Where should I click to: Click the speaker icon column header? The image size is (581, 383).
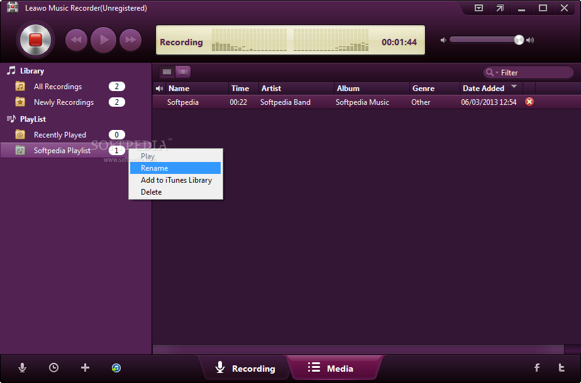tap(159, 89)
